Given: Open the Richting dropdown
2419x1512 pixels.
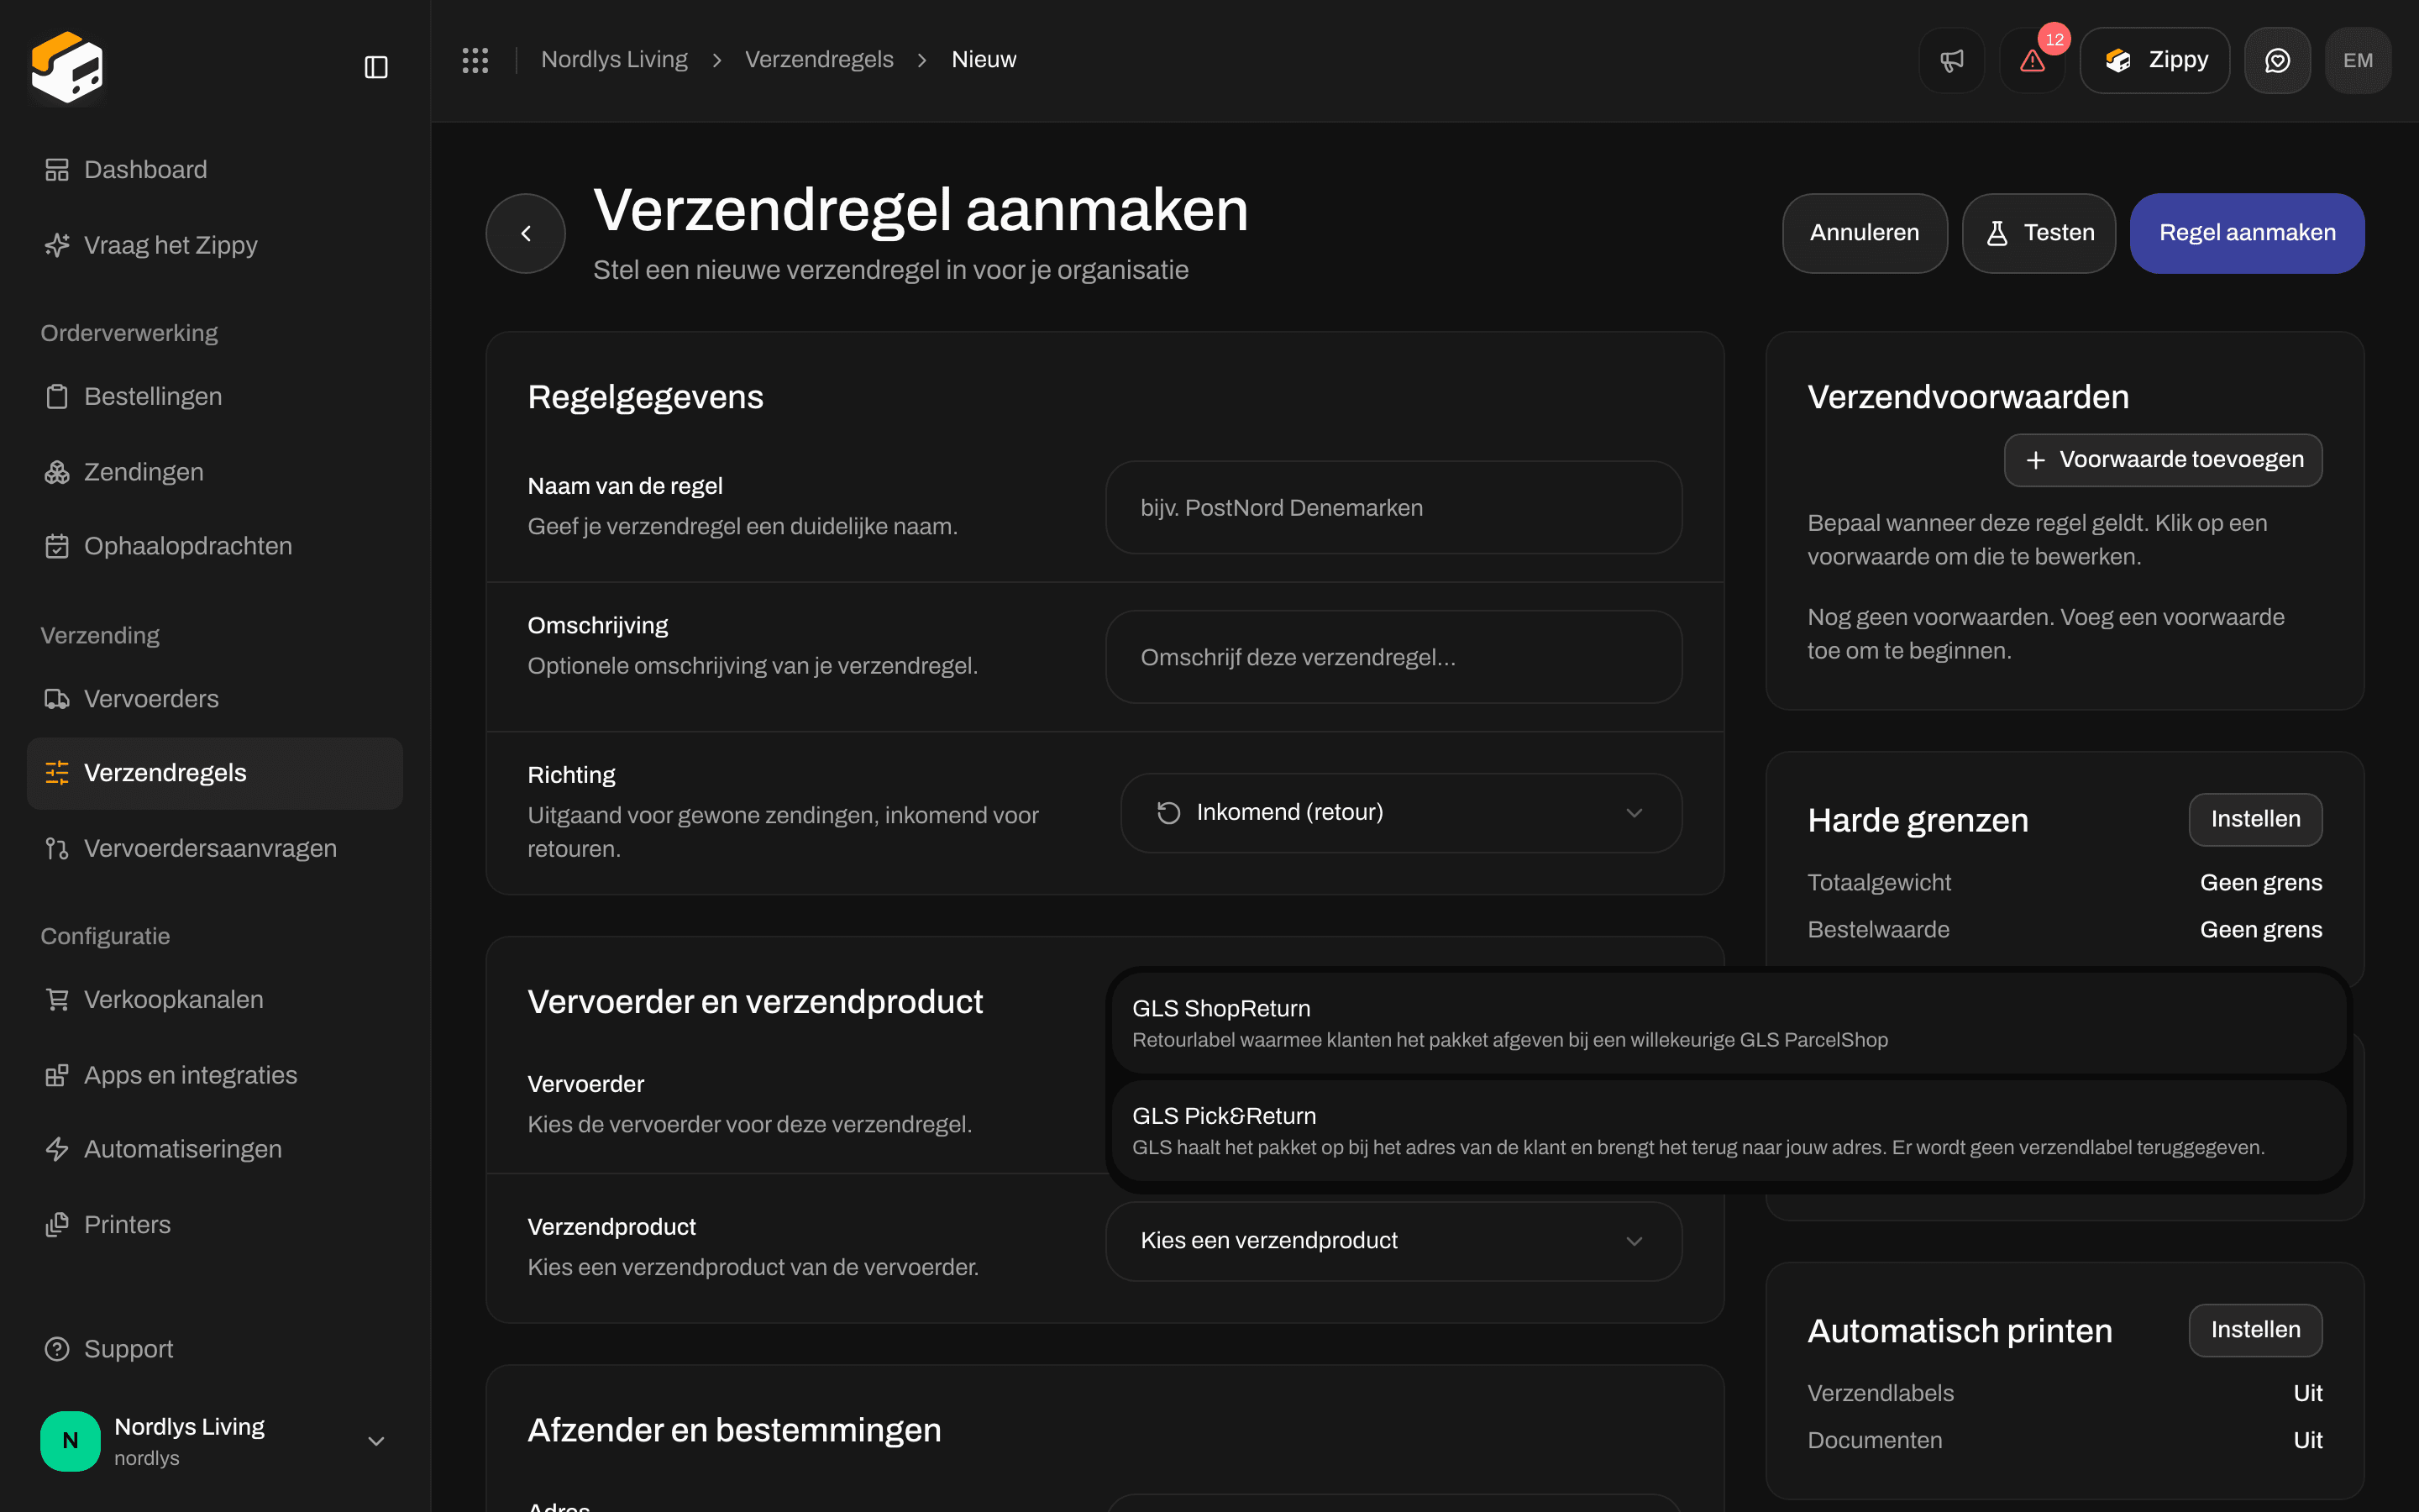Looking at the screenshot, I should point(1401,813).
